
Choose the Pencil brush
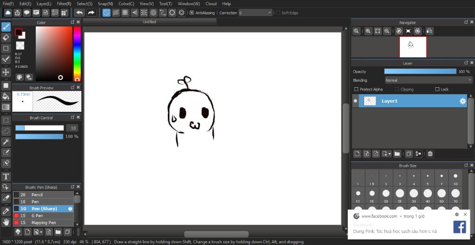click(43, 195)
